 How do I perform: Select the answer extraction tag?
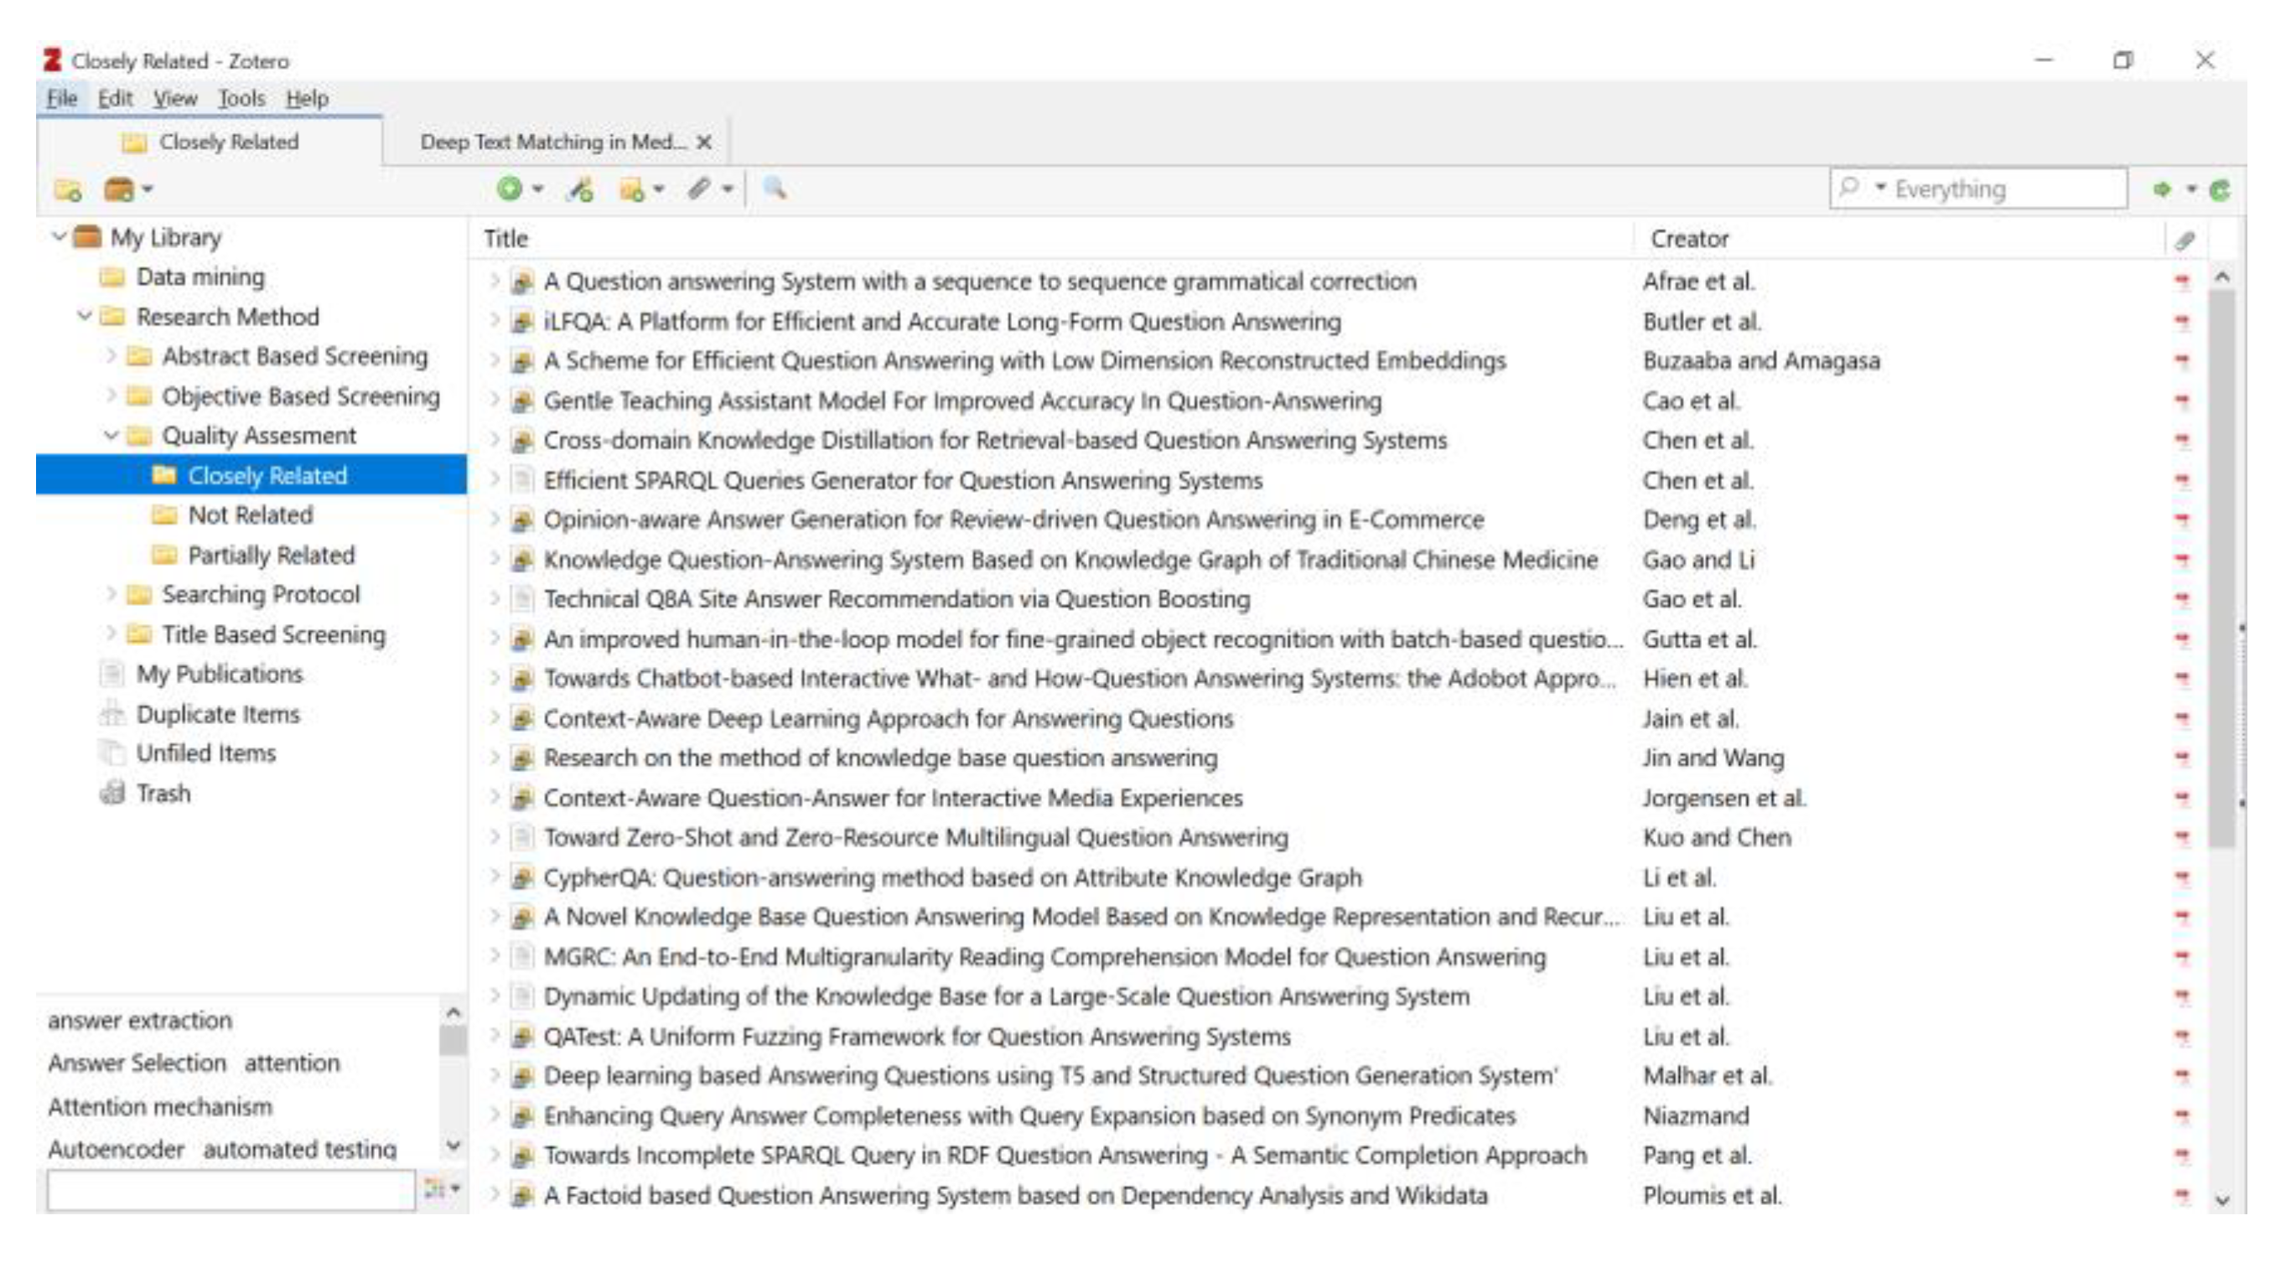(139, 1020)
